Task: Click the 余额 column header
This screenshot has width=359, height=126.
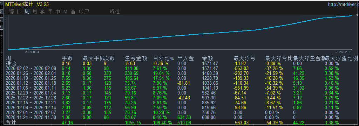Action: click(208, 58)
